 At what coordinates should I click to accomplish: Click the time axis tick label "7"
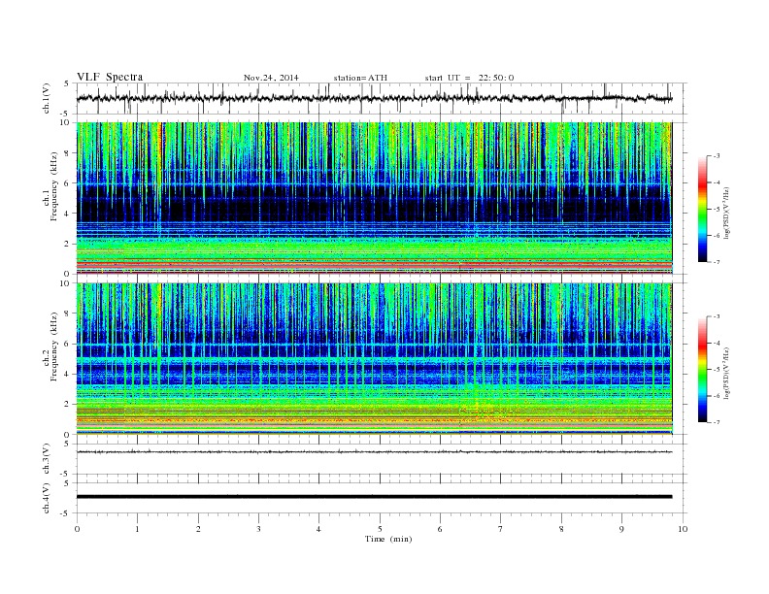[501, 529]
